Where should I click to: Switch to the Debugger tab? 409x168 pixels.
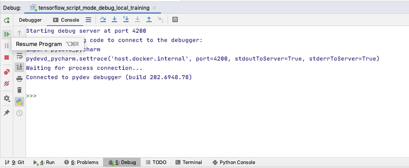coord(30,20)
